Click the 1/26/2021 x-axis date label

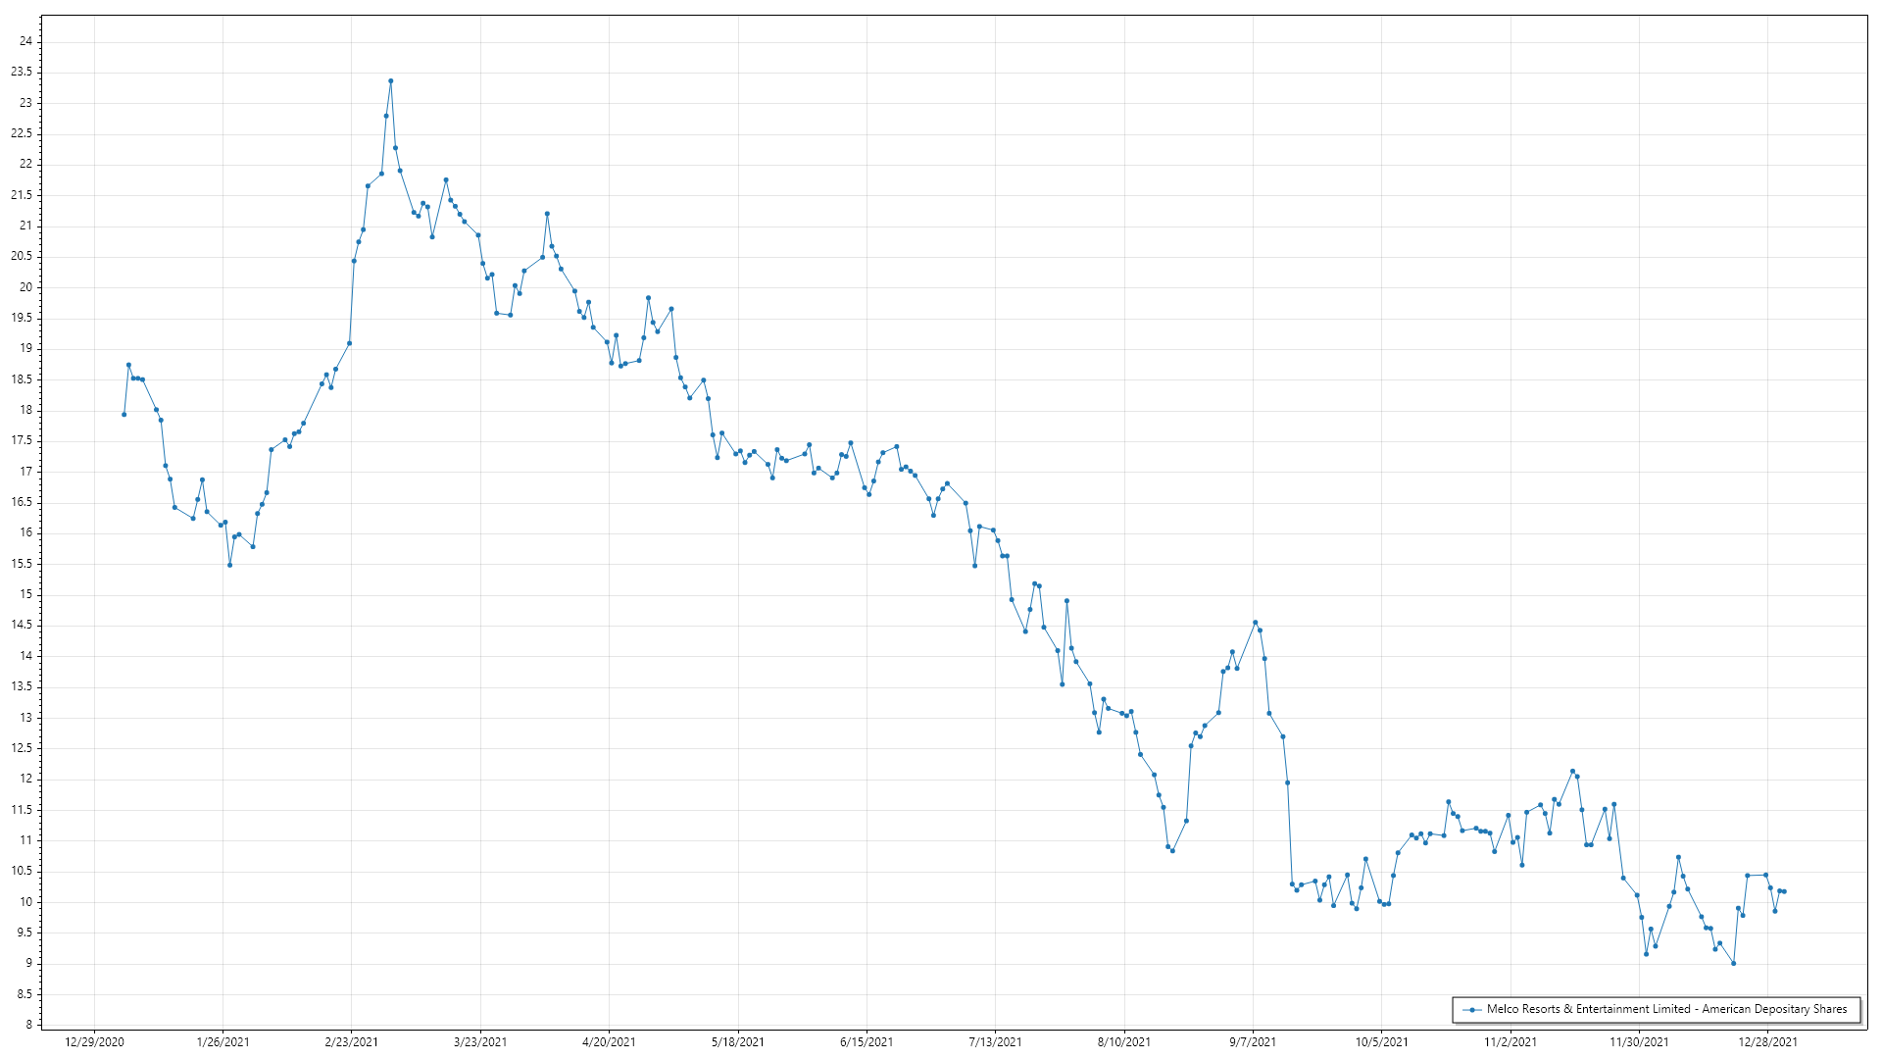coord(223,1041)
